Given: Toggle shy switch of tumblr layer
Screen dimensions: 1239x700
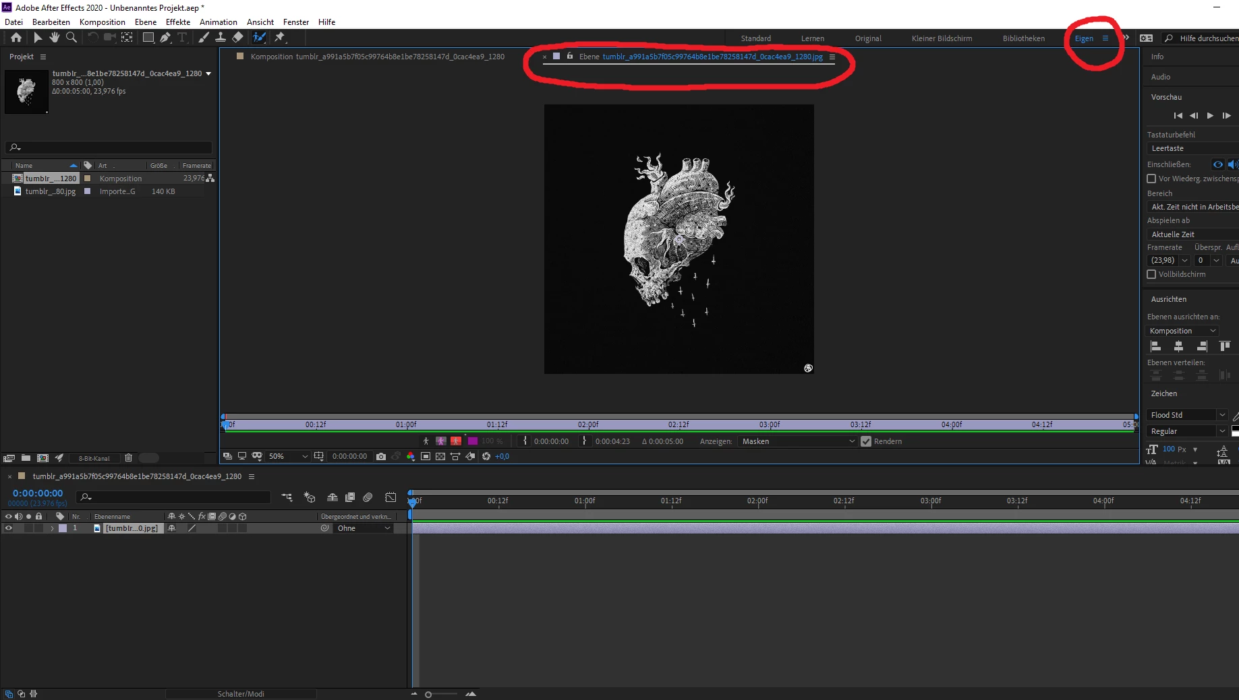Looking at the screenshot, I should pos(171,528).
